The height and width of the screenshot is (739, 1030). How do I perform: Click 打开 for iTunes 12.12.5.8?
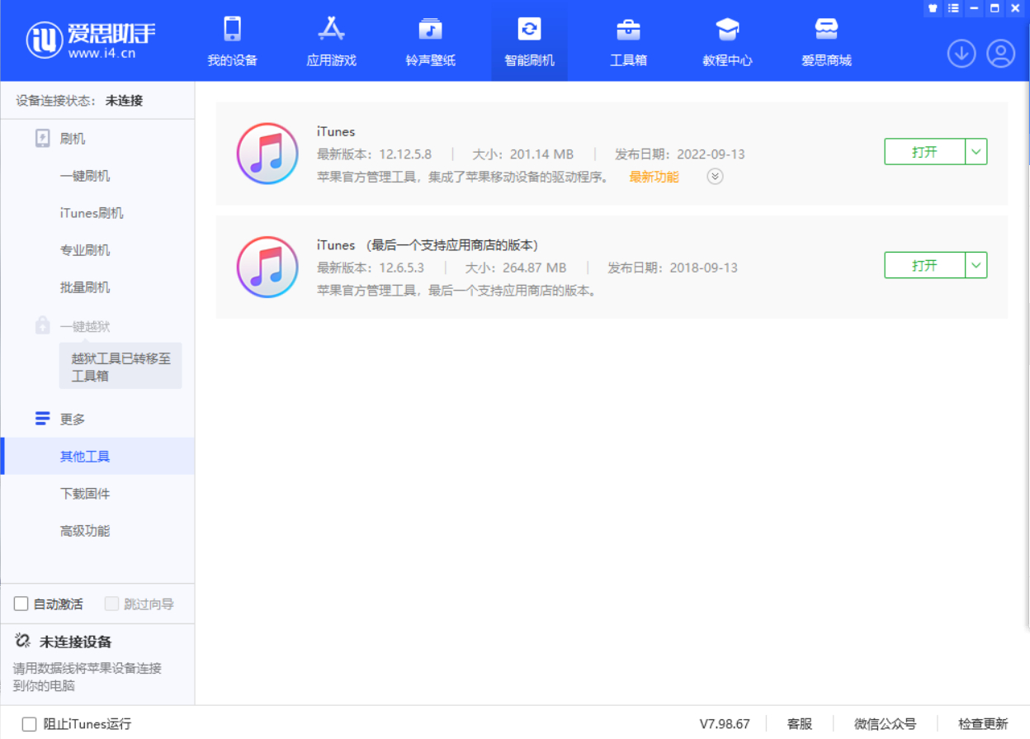pyautogui.click(x=924, y=152)
